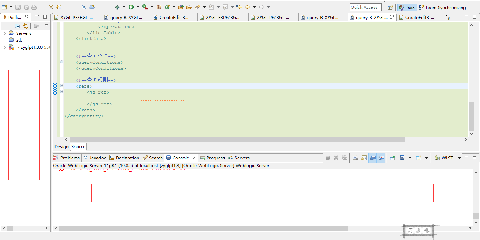Click the Clear Console icon
This screenshot has width=480, height=240.
click(x=356, y=158)
